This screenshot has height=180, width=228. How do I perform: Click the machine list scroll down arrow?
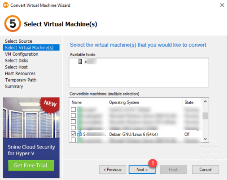tap(205, 139)
